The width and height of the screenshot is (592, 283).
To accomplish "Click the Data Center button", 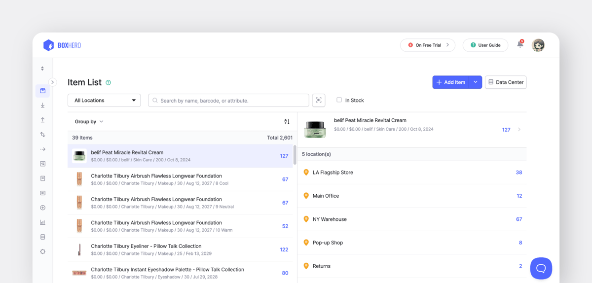I will click(x=506, y=82).
